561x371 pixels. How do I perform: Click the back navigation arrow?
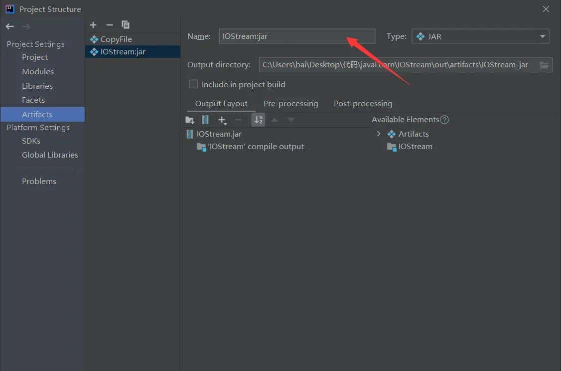(x=10, y=26)
